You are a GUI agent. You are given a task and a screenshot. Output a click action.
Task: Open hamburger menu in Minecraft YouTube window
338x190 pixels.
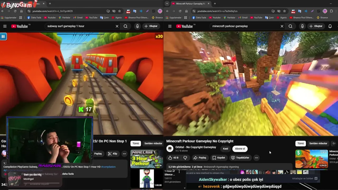170,26
